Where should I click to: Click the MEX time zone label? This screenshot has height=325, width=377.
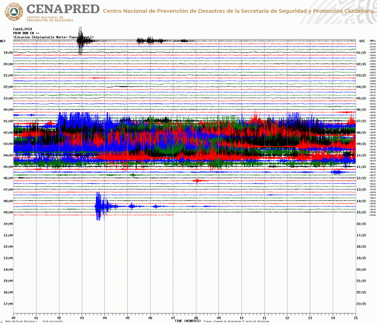point(3,41)
